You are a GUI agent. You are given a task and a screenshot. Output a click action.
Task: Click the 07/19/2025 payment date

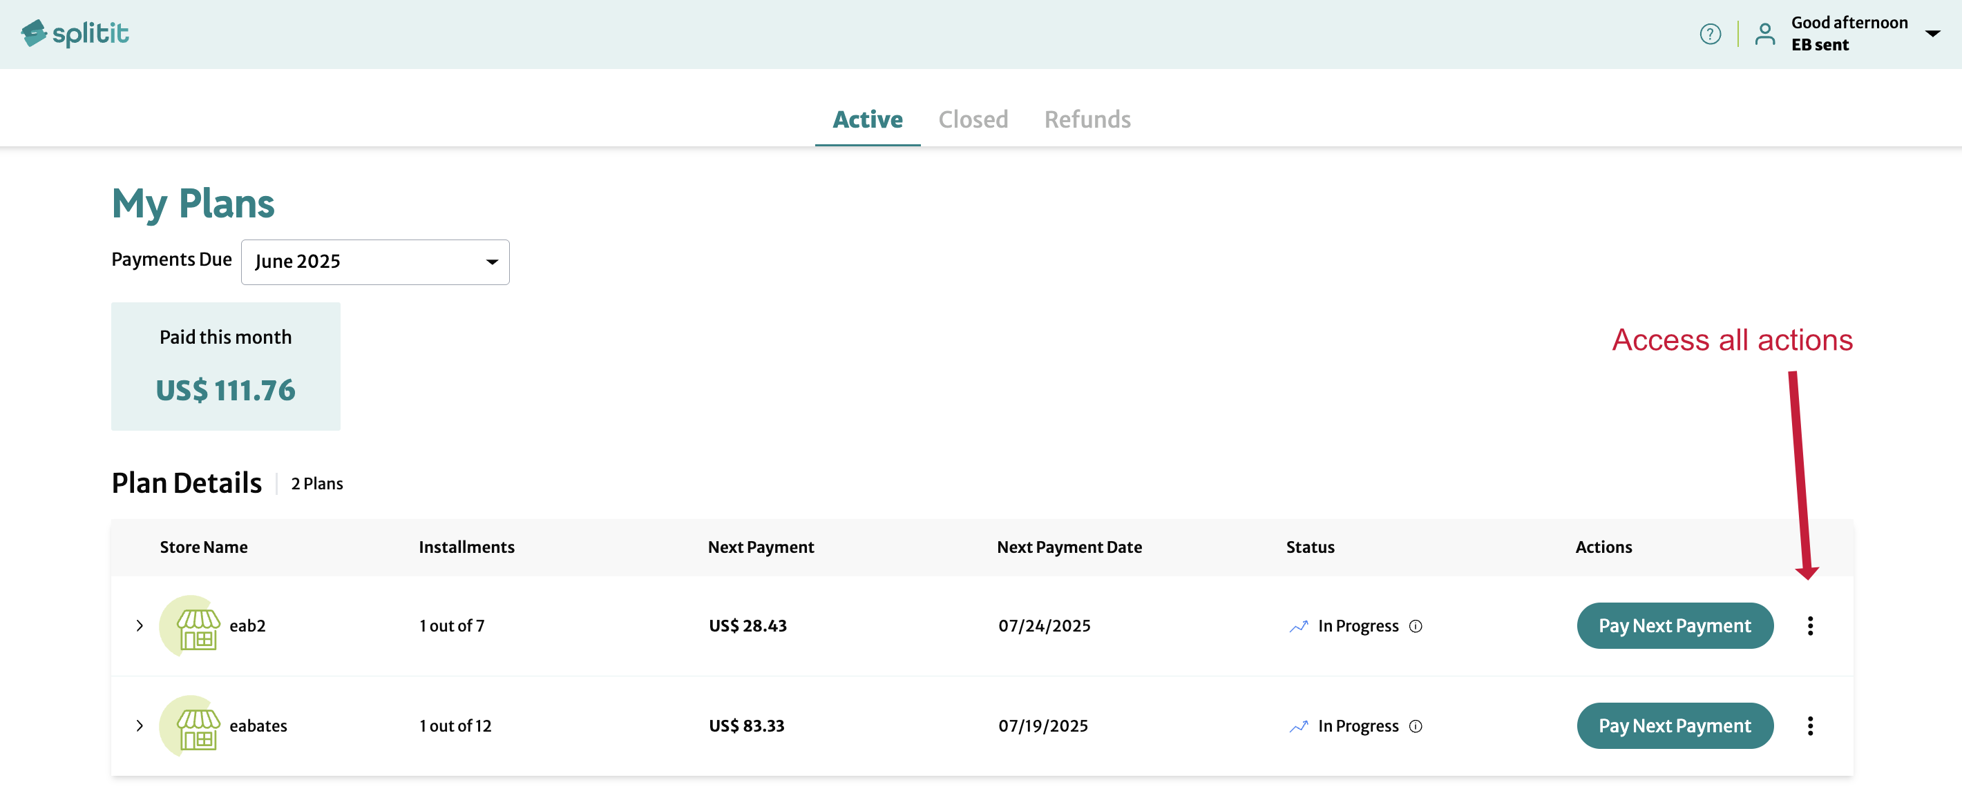(1042, 725)
